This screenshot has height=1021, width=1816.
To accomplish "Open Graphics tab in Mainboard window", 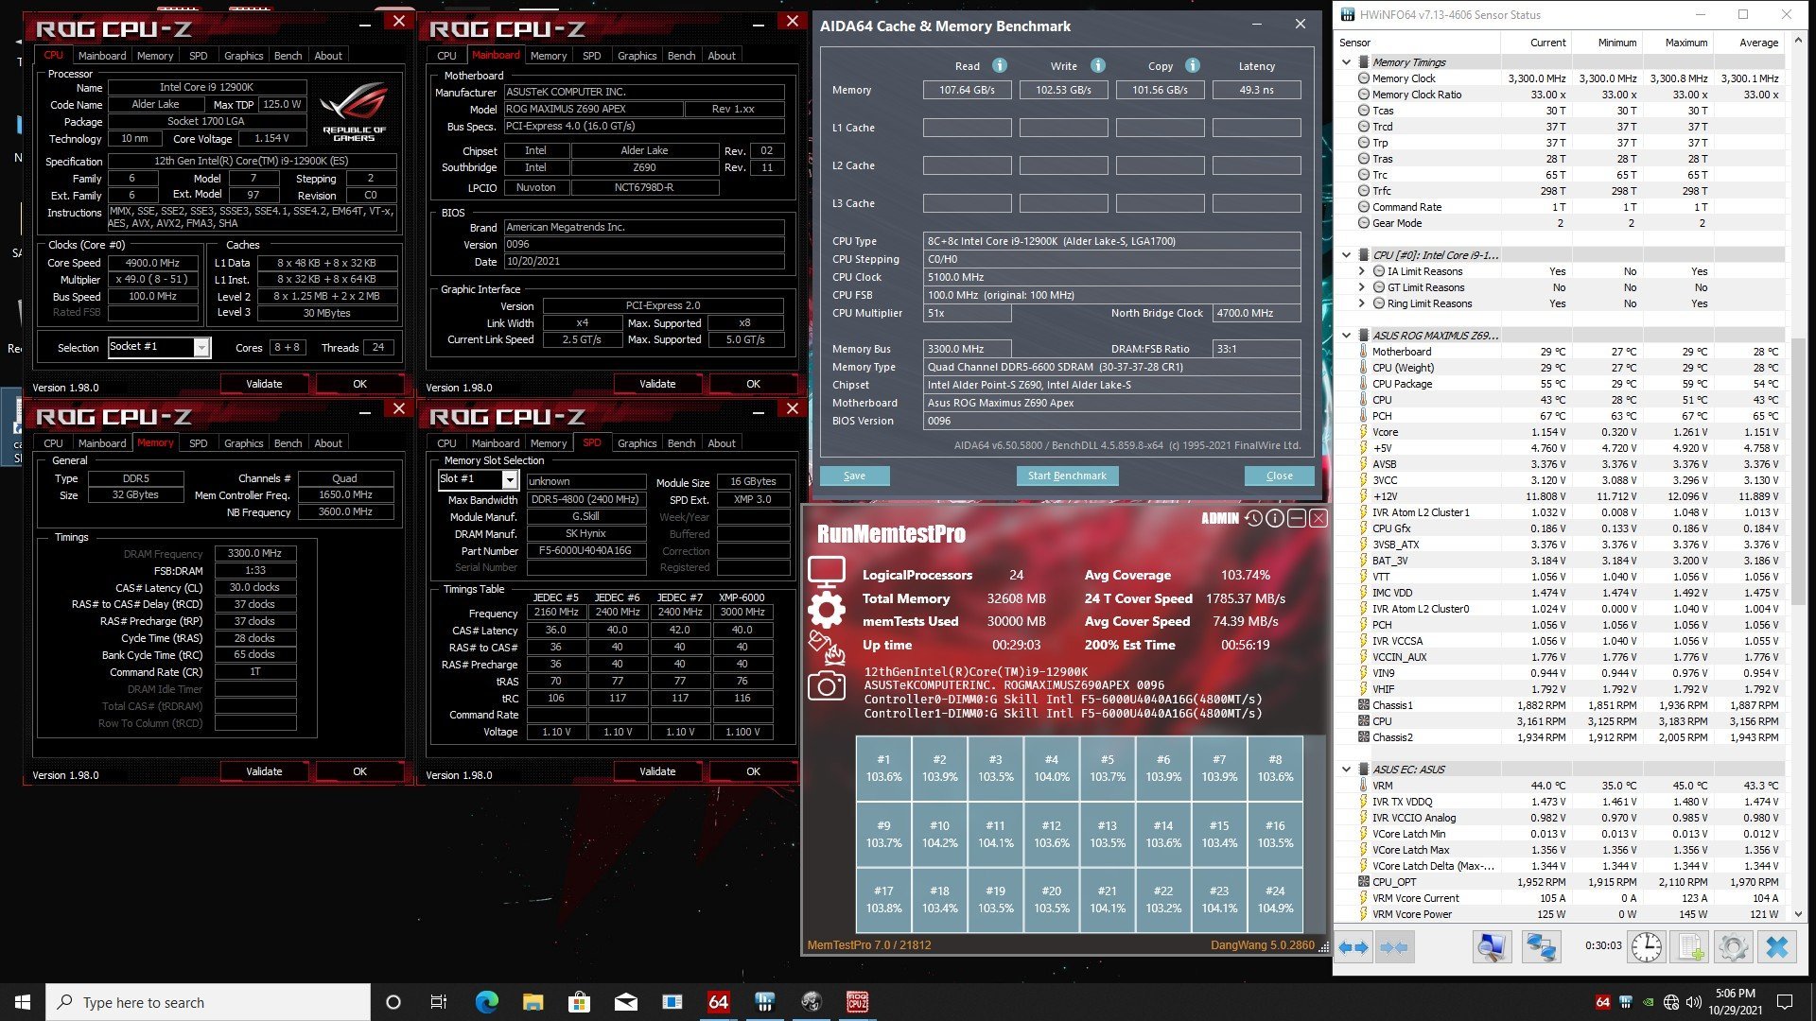I will (637, 56).
